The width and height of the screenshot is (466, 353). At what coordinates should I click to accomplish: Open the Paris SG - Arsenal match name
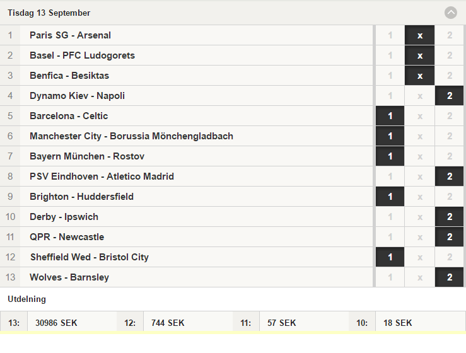coord(70,35)
